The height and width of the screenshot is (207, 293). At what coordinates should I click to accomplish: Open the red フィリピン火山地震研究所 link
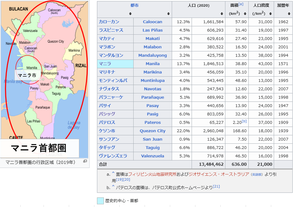(152, 174)
